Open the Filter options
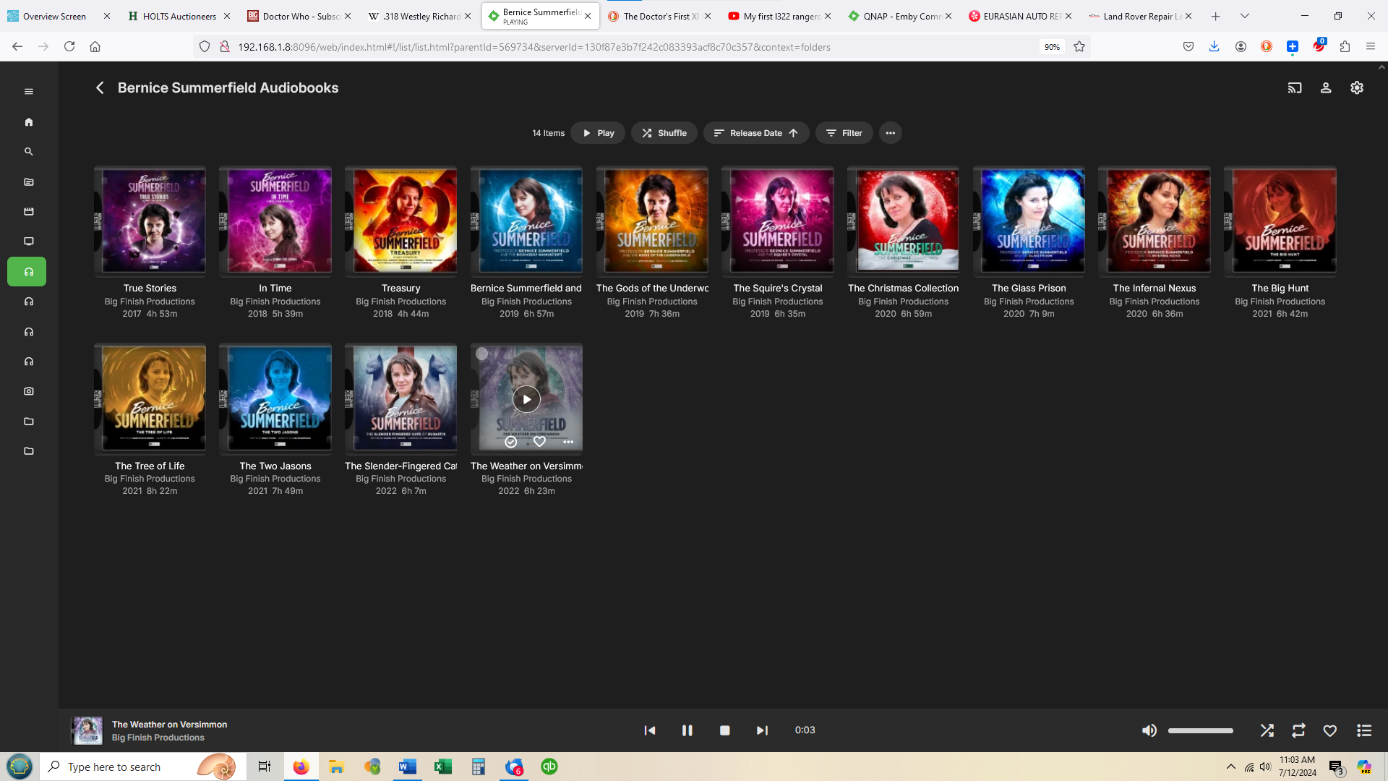Screen dimensions: 1388x781 coord(844,133)
